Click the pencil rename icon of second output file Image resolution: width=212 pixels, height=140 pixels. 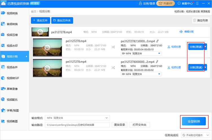(x=157, y=61)
